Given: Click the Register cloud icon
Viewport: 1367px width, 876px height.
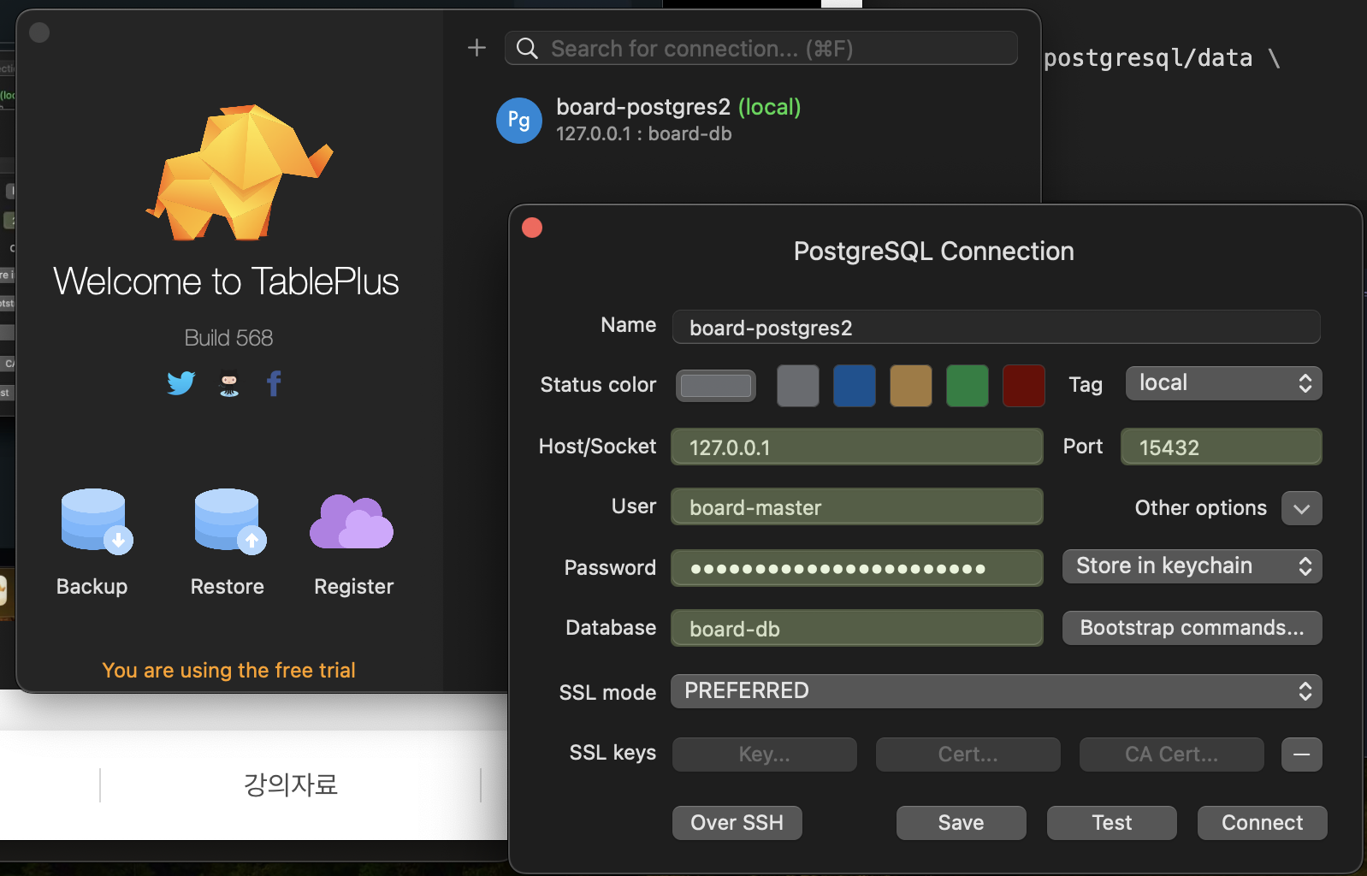Looking at the screenshot, I should (352, 522).
